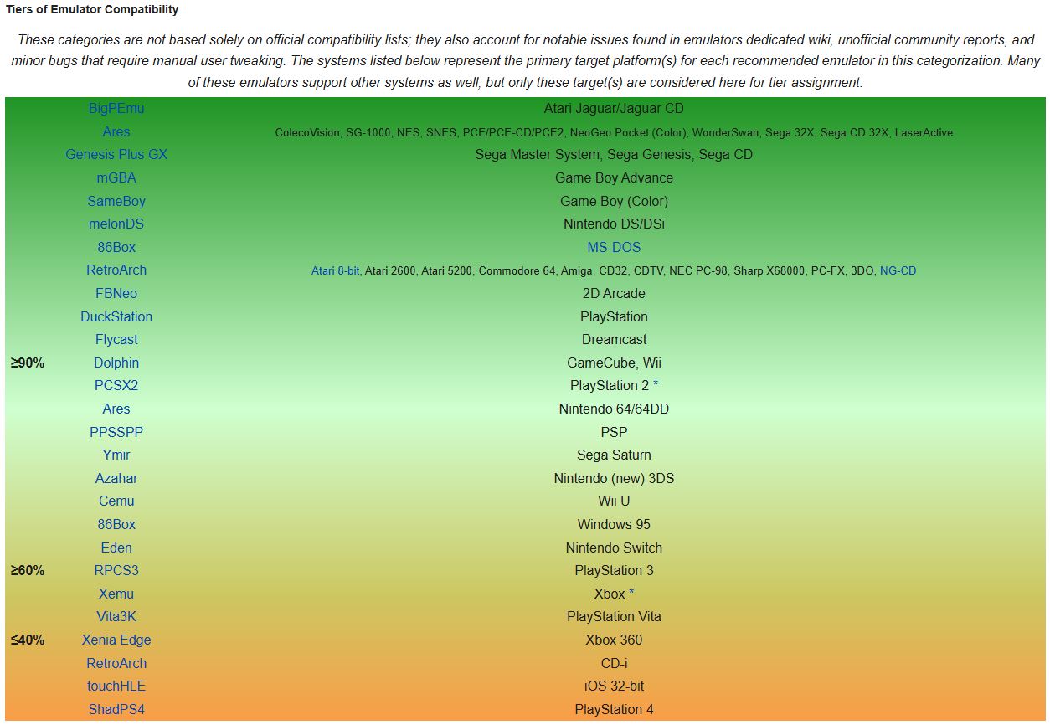Click the 'Atari Jaguar/Jaguar CD' cell

(614, 109)
